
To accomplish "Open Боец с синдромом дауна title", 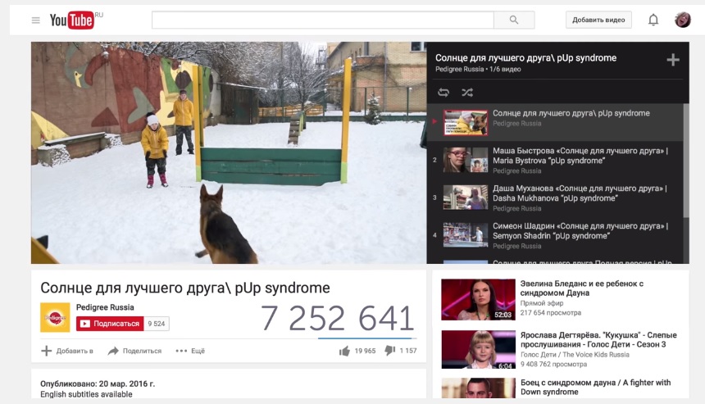I will coord(595,388).
